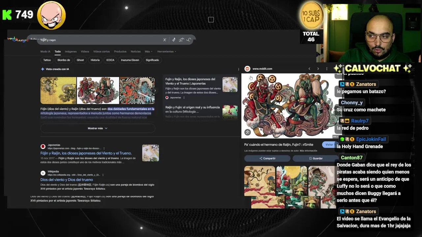Open the Noticias tab
This screenshot has width=422, height=237.
(136, 52)
